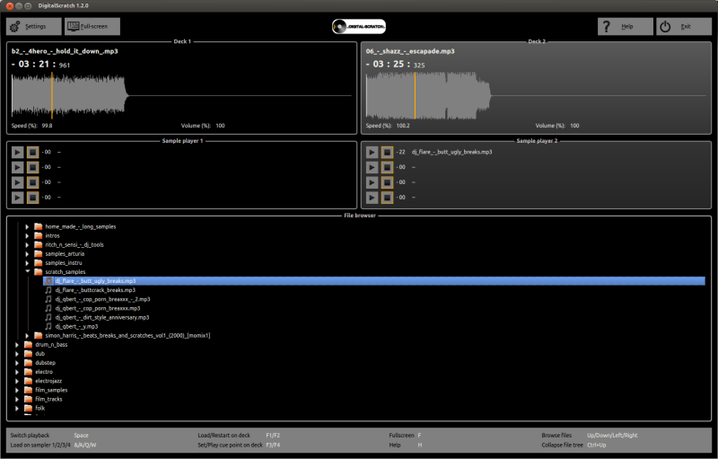The height and width of the screenshot is (459, 718).
Task: Select the folk folder
Action: coord(40,408)
